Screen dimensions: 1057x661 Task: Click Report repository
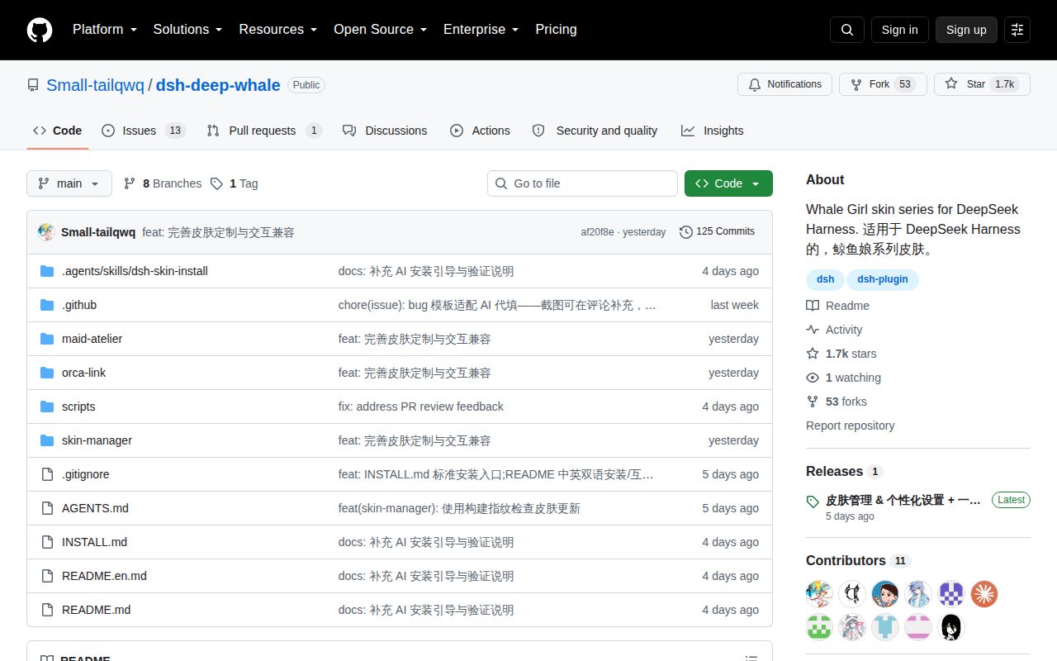pyautogui.click(x=850, y=426)
